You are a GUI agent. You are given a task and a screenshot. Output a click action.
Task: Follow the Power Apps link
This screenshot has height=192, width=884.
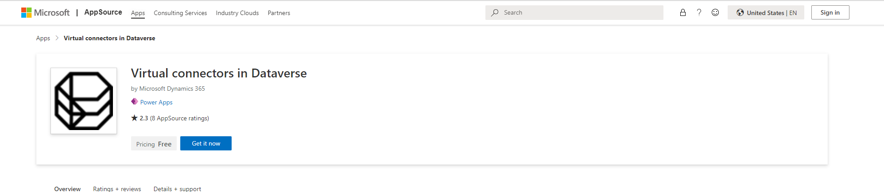(156, 102)
